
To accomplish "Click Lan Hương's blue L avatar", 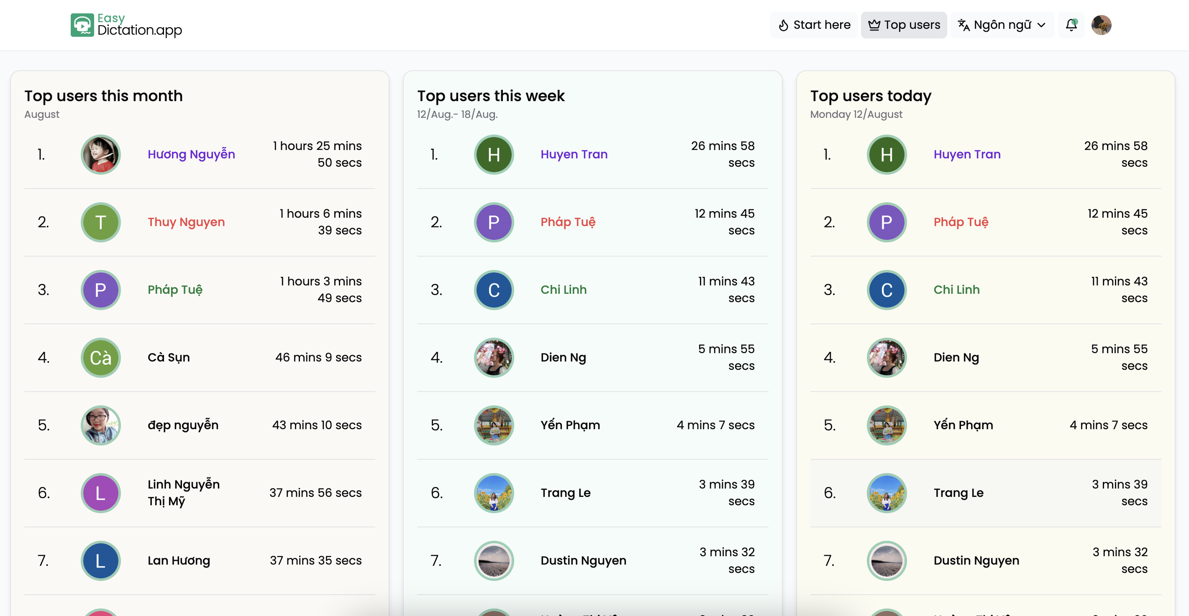I will click(101, 561).
